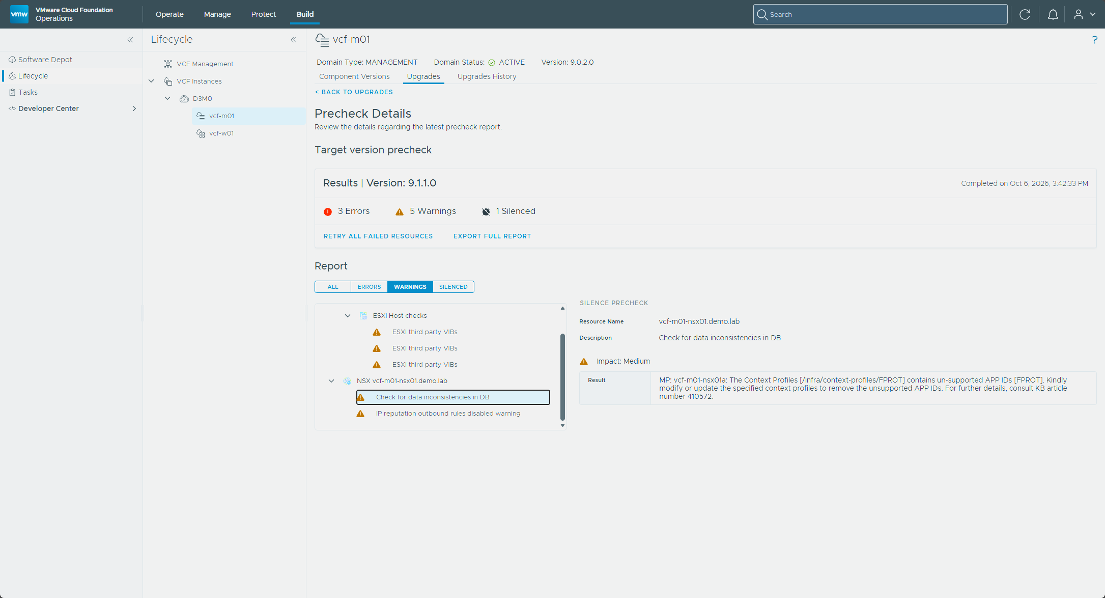Open the user dropdown chevron

[x=1092, y=14]
